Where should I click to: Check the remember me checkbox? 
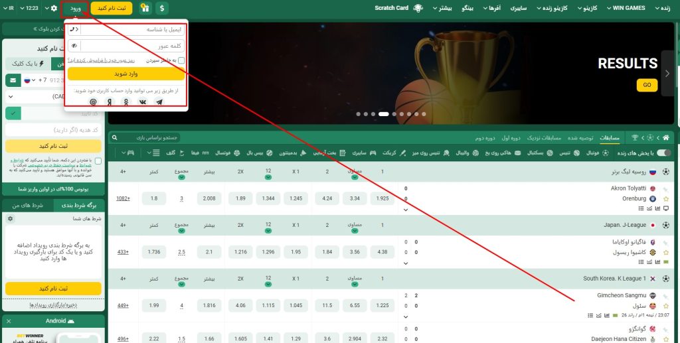coord(181,60)
